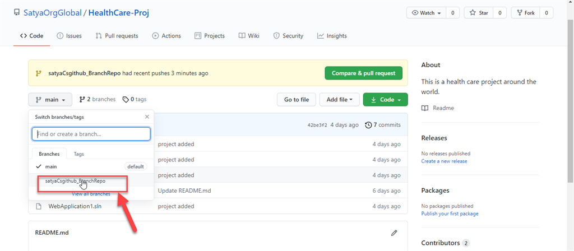This screenshot has height=251, width=574.
Task: Click satyaCsgithub_BranchRepo name in the yellow banner
Action: tap(85, 73)
